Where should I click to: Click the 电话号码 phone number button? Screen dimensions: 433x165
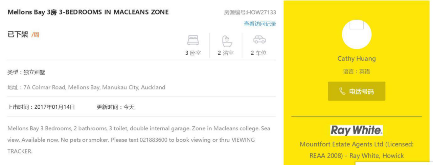[x=357, y=91]
